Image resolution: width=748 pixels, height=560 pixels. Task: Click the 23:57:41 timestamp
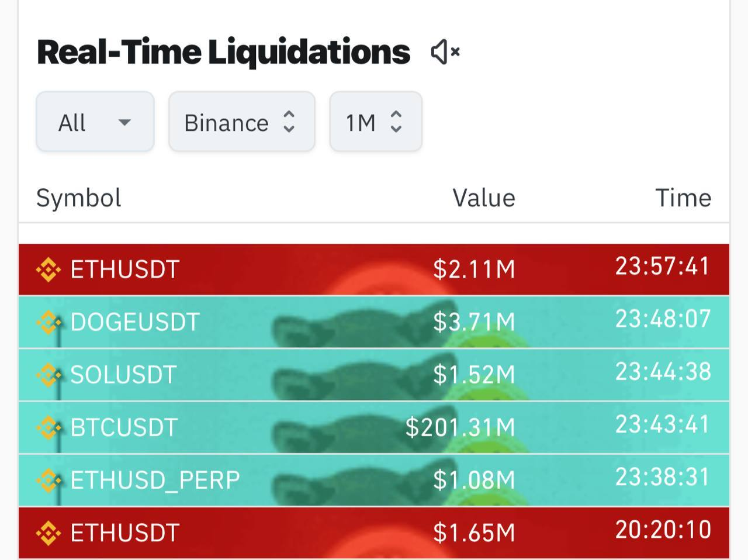pyautogui.click(x=662, y=267)
